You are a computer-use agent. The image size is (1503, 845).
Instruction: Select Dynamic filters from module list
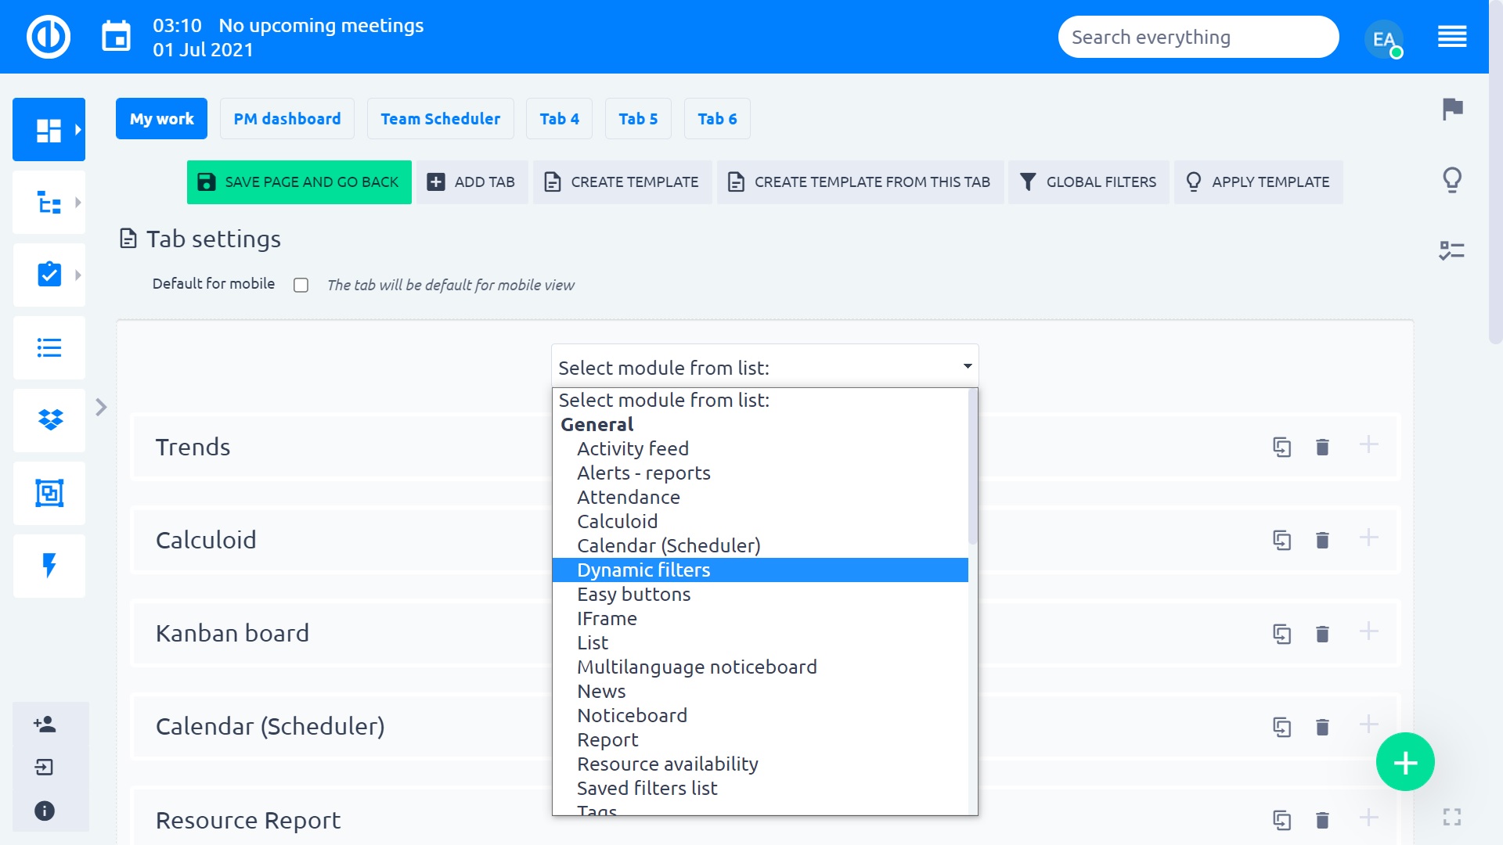643,570
